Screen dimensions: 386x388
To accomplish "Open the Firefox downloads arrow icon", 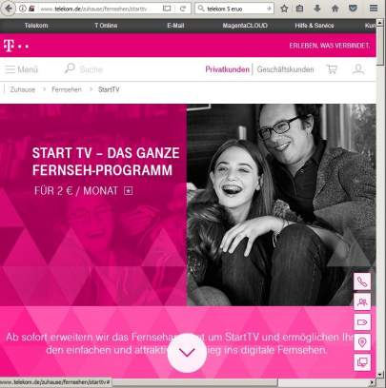I will tap(317, 9).
